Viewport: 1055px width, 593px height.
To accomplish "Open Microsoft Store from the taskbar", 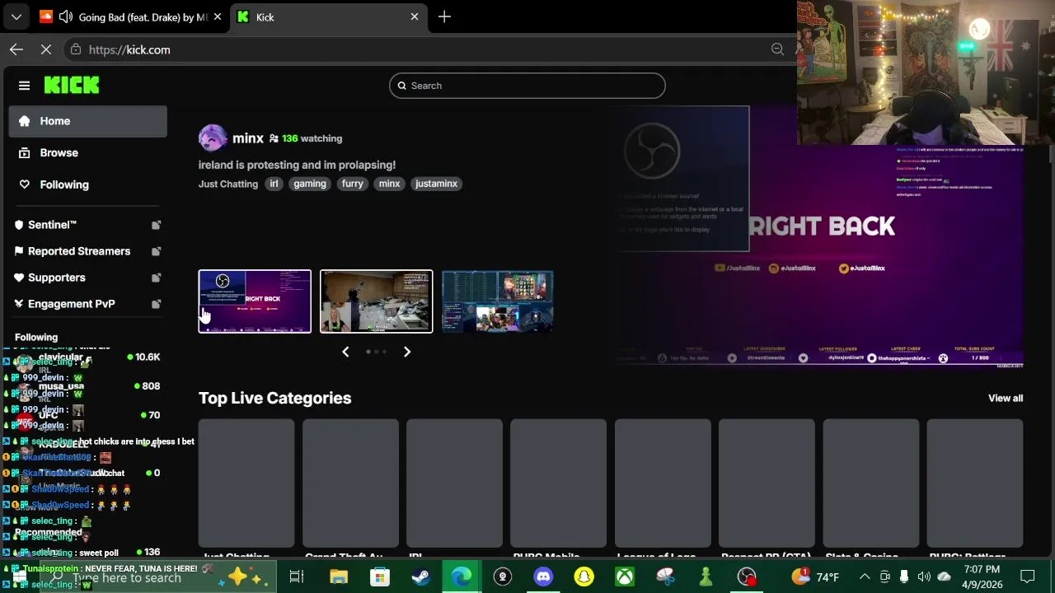I will pos(379,577).
